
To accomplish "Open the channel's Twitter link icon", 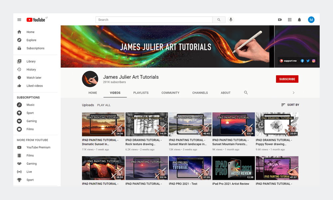I will pyautogui.click(x=308, y=61).
